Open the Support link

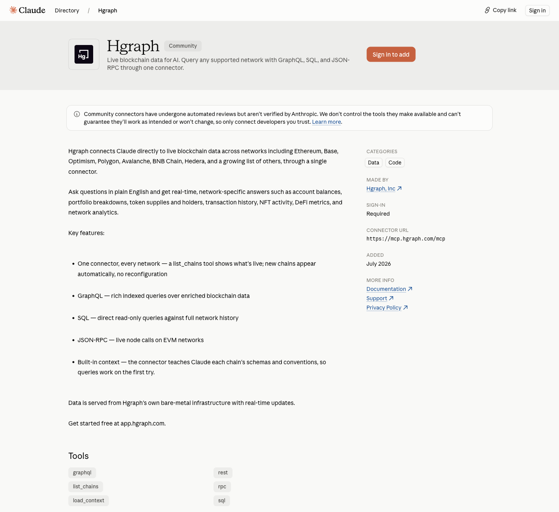tap(377, 298)
